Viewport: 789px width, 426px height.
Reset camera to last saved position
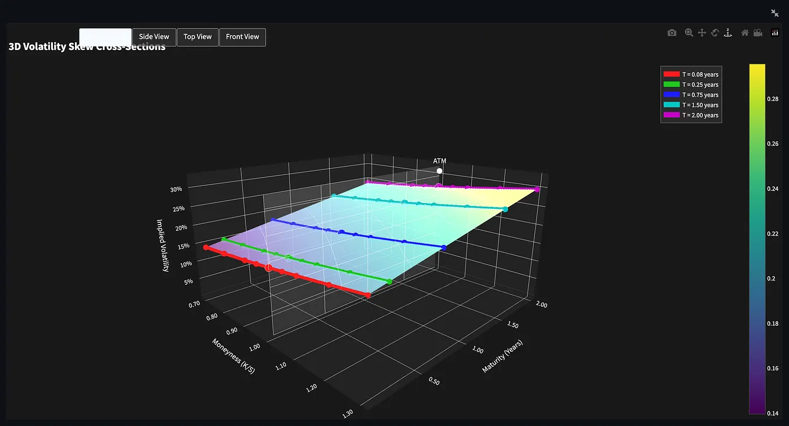tap(758, 33)
